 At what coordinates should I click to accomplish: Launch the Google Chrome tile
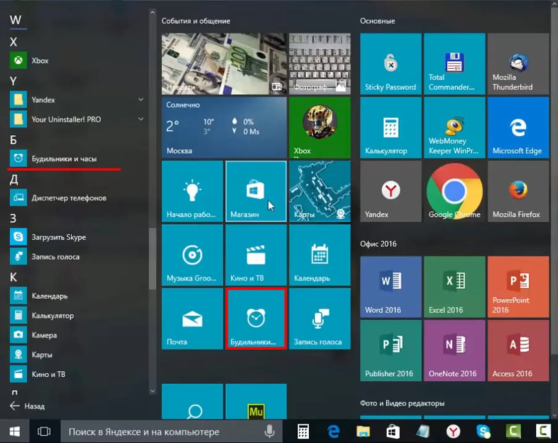coord(455,191)
